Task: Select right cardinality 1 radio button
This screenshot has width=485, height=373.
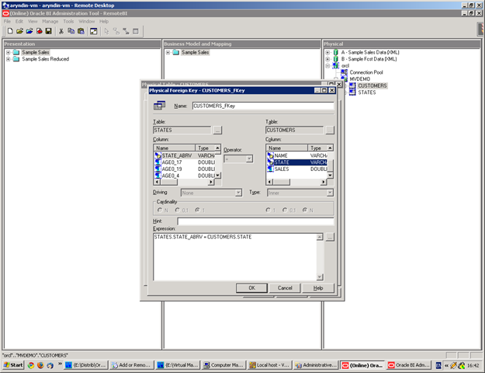Action: 268,210
